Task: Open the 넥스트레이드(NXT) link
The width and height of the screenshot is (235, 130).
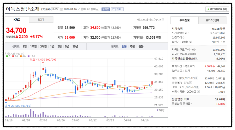Action: pos(149,20)
